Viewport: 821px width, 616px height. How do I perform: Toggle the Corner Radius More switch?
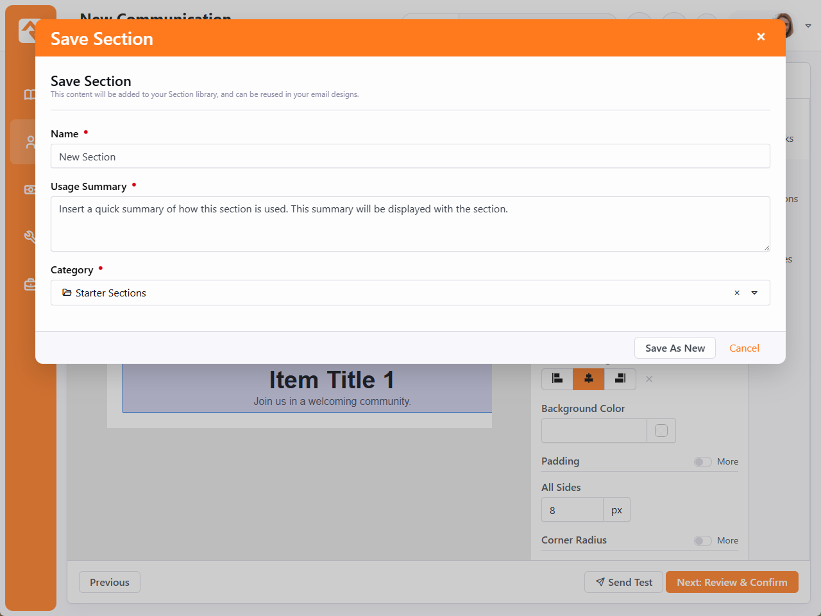click(702, 541)
